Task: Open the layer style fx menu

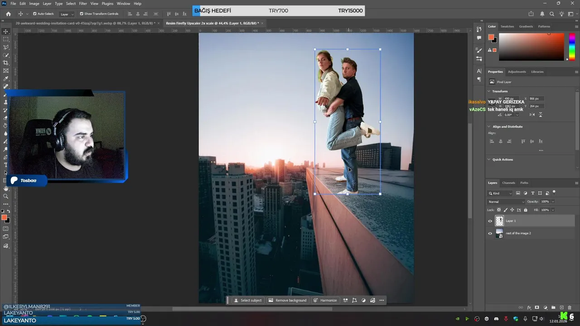Action: point(529,308)
